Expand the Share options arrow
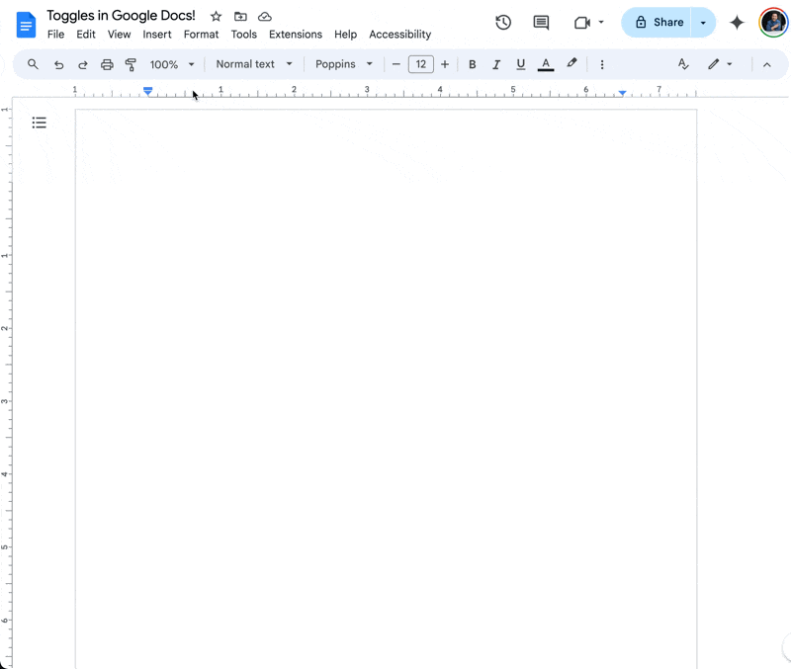 coord(703,22)
